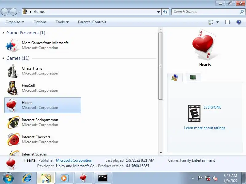Click the Hearts icon in details pane
Screen dimensions: 246x184
(11, 163)
